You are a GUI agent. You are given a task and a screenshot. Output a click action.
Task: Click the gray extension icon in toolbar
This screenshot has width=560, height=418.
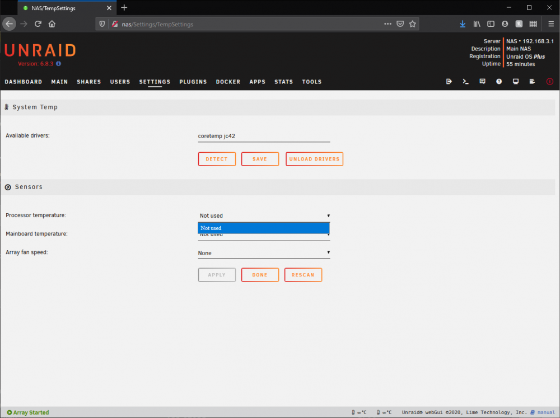519,24
